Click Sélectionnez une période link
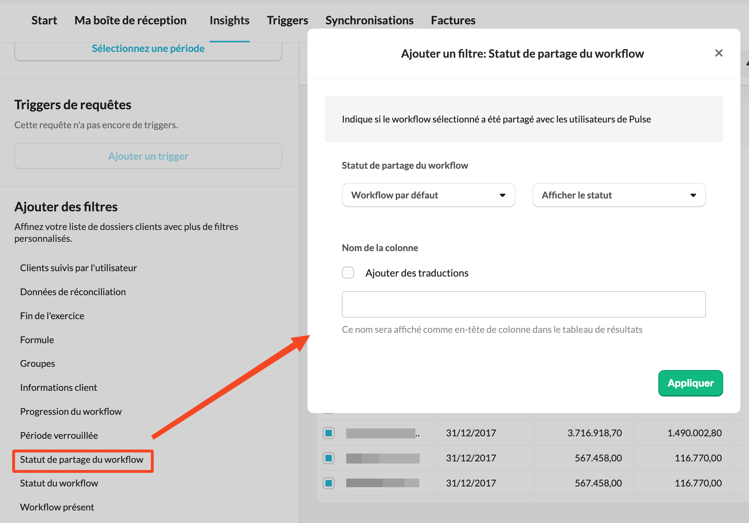This screenshot has width=749, height=523. coord(148,48)
